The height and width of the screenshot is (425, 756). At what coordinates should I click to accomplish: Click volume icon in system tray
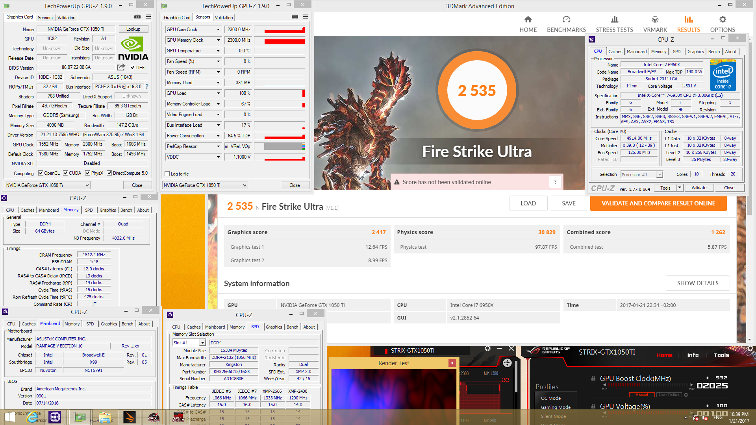click(705, 418)
